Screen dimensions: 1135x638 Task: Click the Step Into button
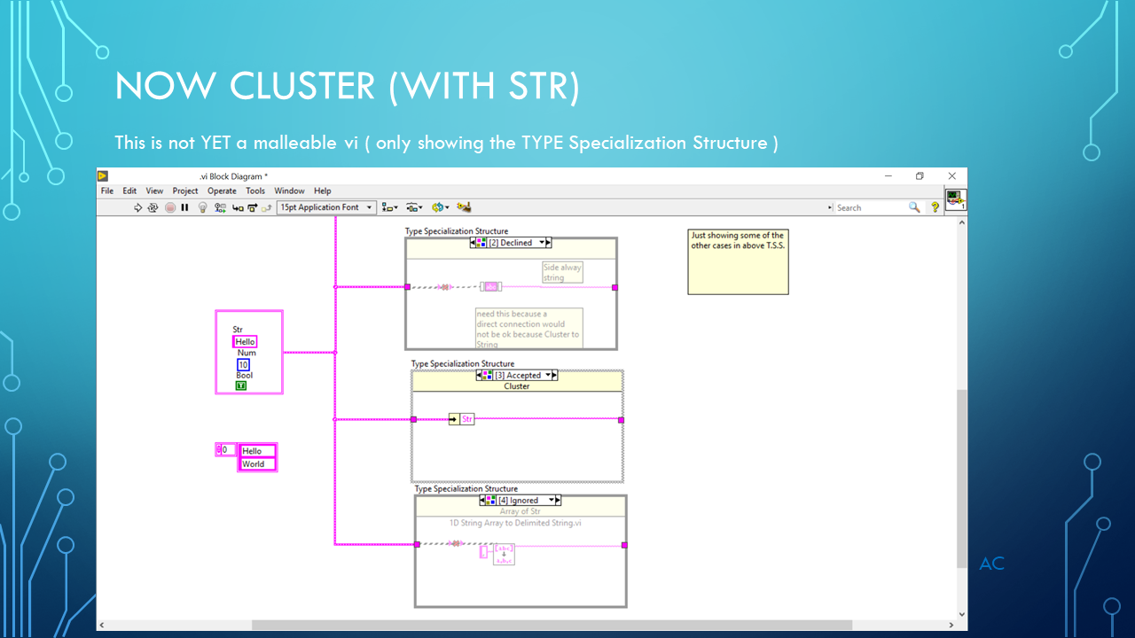point(238,207)
